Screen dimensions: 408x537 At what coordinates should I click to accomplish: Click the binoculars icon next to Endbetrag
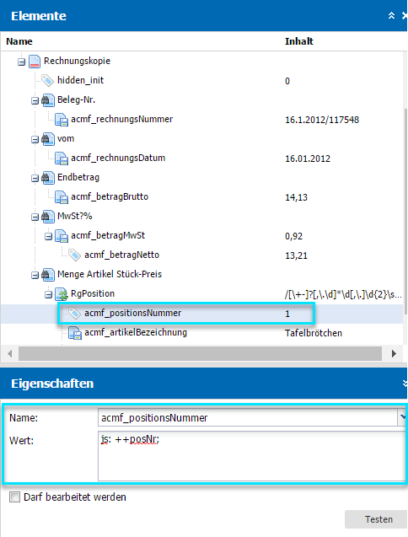tap(47, 178)
